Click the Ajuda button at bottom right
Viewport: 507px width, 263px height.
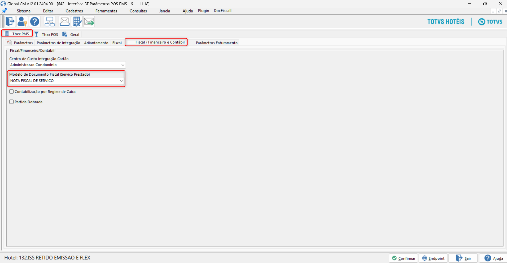click(x=493, y=258)
